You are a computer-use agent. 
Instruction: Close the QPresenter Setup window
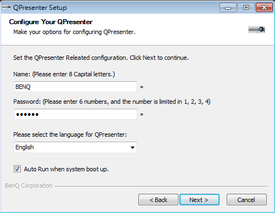[264, 8]
